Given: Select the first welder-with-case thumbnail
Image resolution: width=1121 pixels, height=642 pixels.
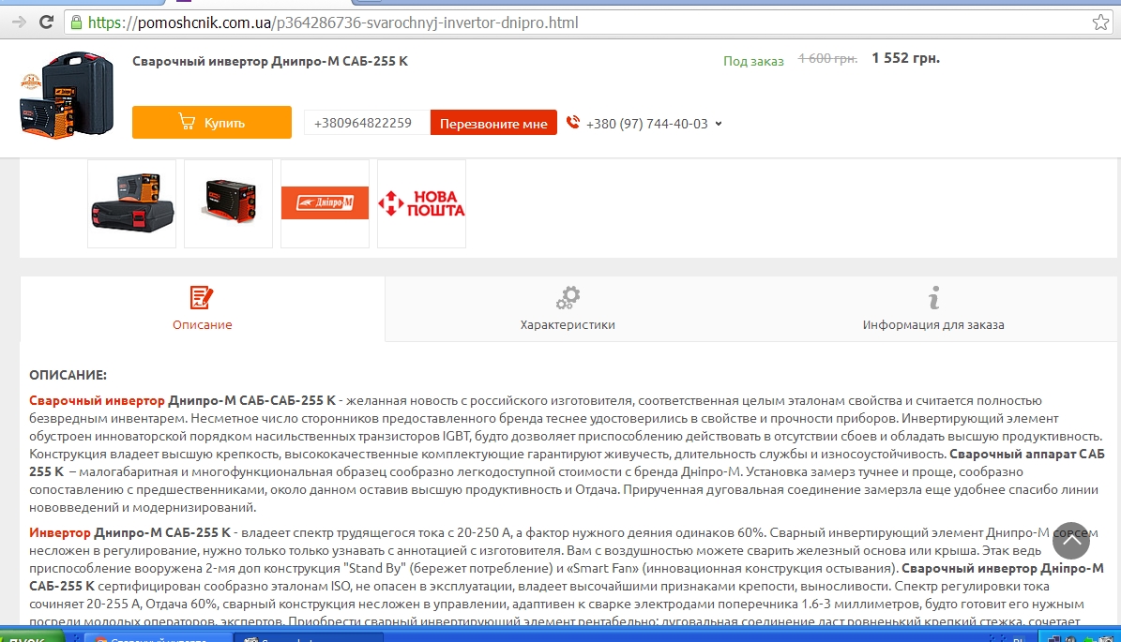Looking at the screenshot, I should pos(131,203).
